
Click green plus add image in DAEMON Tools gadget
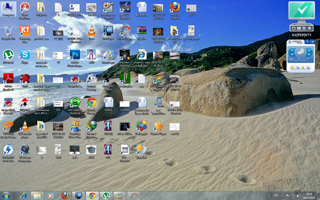tap(303, 67)
